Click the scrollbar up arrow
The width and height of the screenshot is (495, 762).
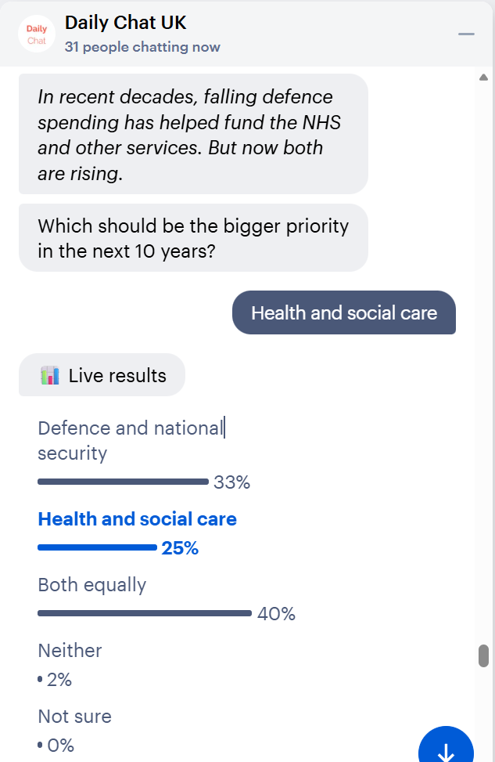click(x=483, y=78)
